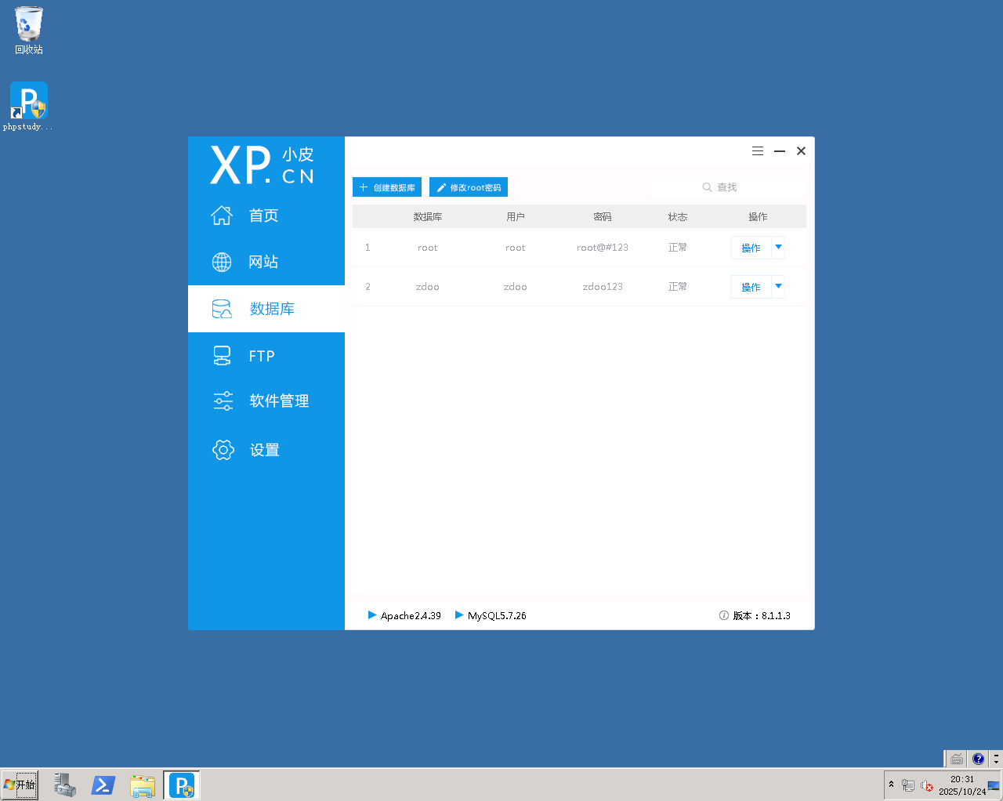Click the 创建数据库 button
This screenshot has height=801, width=1003.
coord(387,187)
